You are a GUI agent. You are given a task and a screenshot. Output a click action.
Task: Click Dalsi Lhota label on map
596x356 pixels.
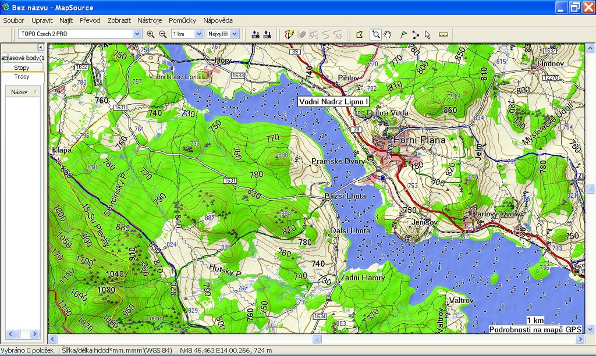pyautogui.click(x=350, y=230)
